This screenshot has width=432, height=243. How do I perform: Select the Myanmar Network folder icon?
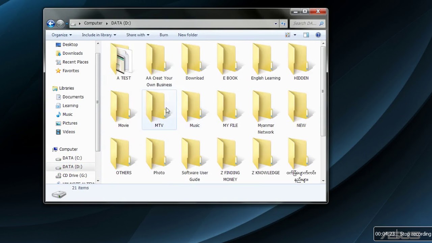264,106
